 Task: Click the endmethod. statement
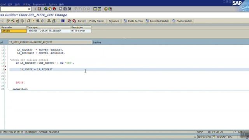(x=20, y=89)
